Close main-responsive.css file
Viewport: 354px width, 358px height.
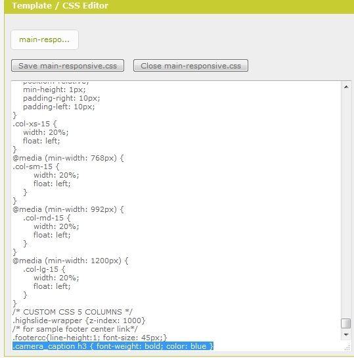tap(190, 66)
